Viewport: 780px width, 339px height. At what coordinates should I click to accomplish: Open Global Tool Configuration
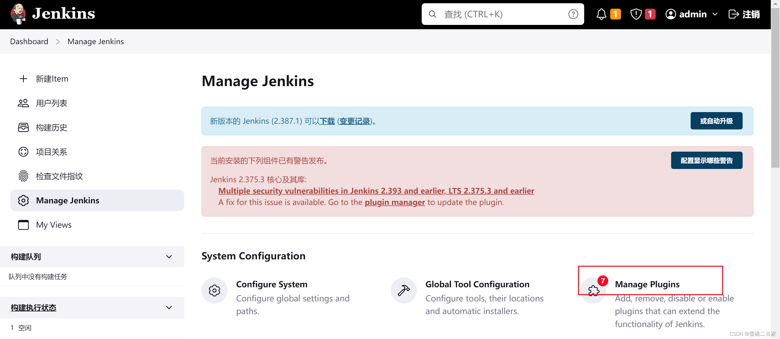477,284
